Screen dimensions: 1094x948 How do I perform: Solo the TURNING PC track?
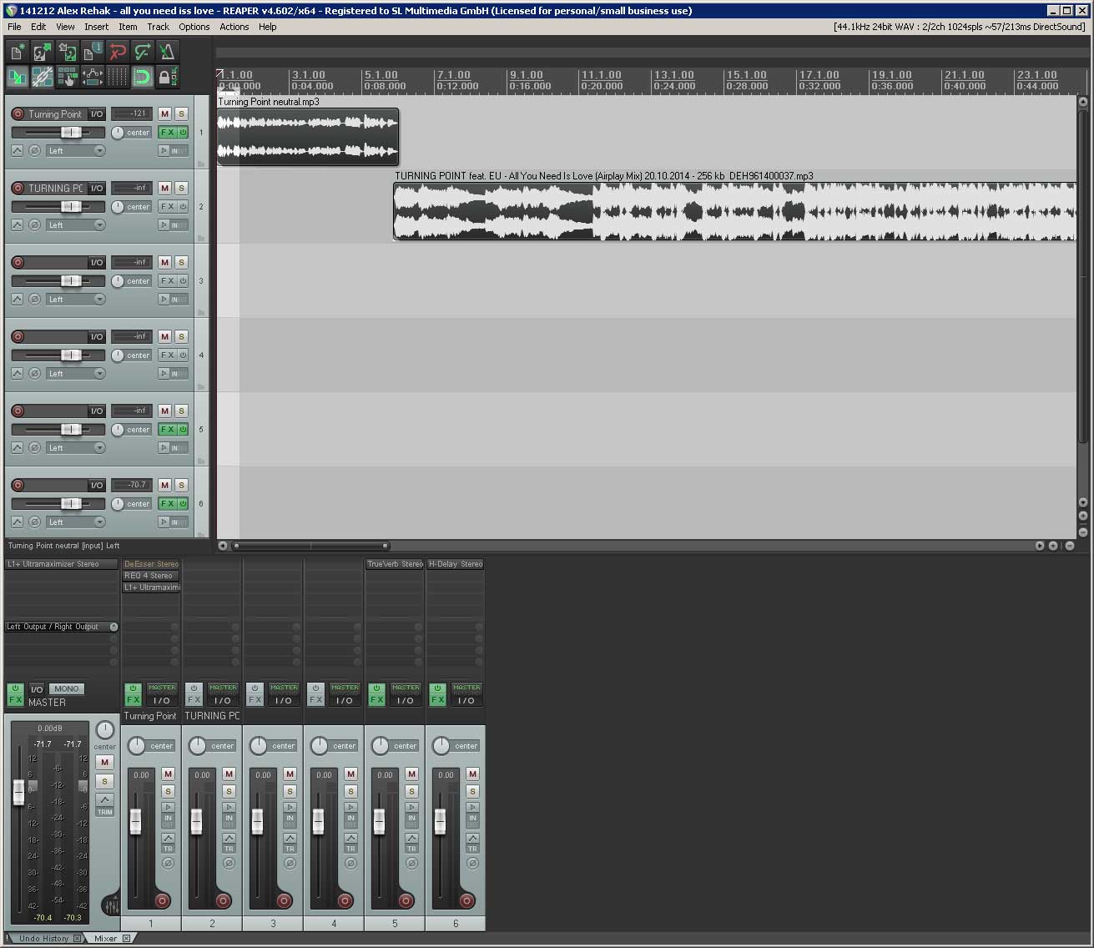(181, 189)
